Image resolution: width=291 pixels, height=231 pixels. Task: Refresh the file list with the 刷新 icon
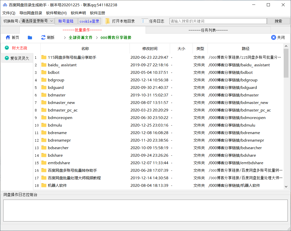pyautogui.click(x=43, y=37)
